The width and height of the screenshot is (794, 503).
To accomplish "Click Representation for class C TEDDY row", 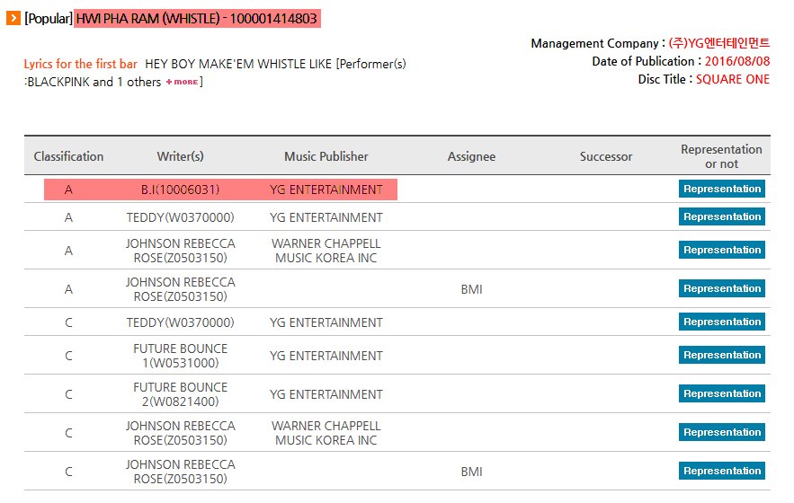I will (x=721, y=322).
